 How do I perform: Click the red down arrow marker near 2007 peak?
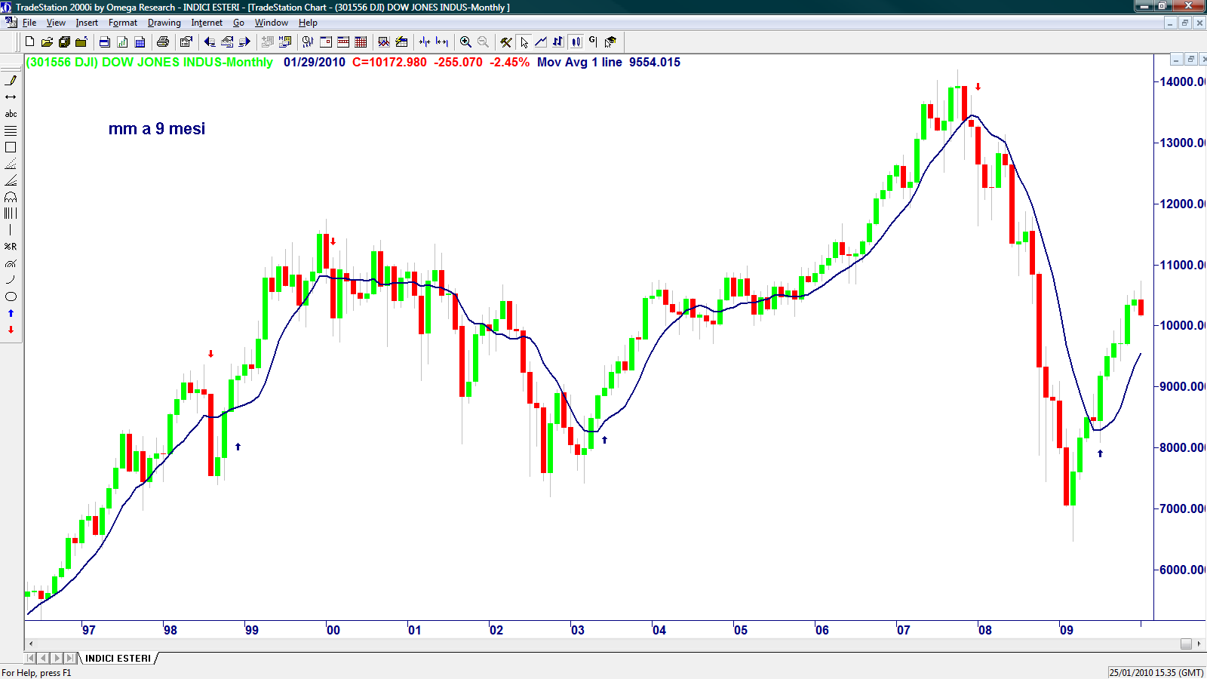point(978,87)
